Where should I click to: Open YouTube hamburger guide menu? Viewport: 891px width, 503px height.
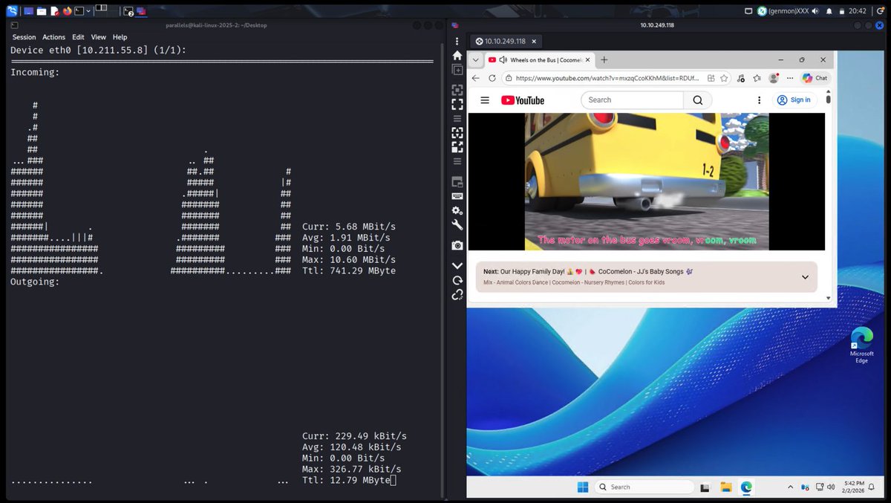pyautogui.click(x=485, y=100)
